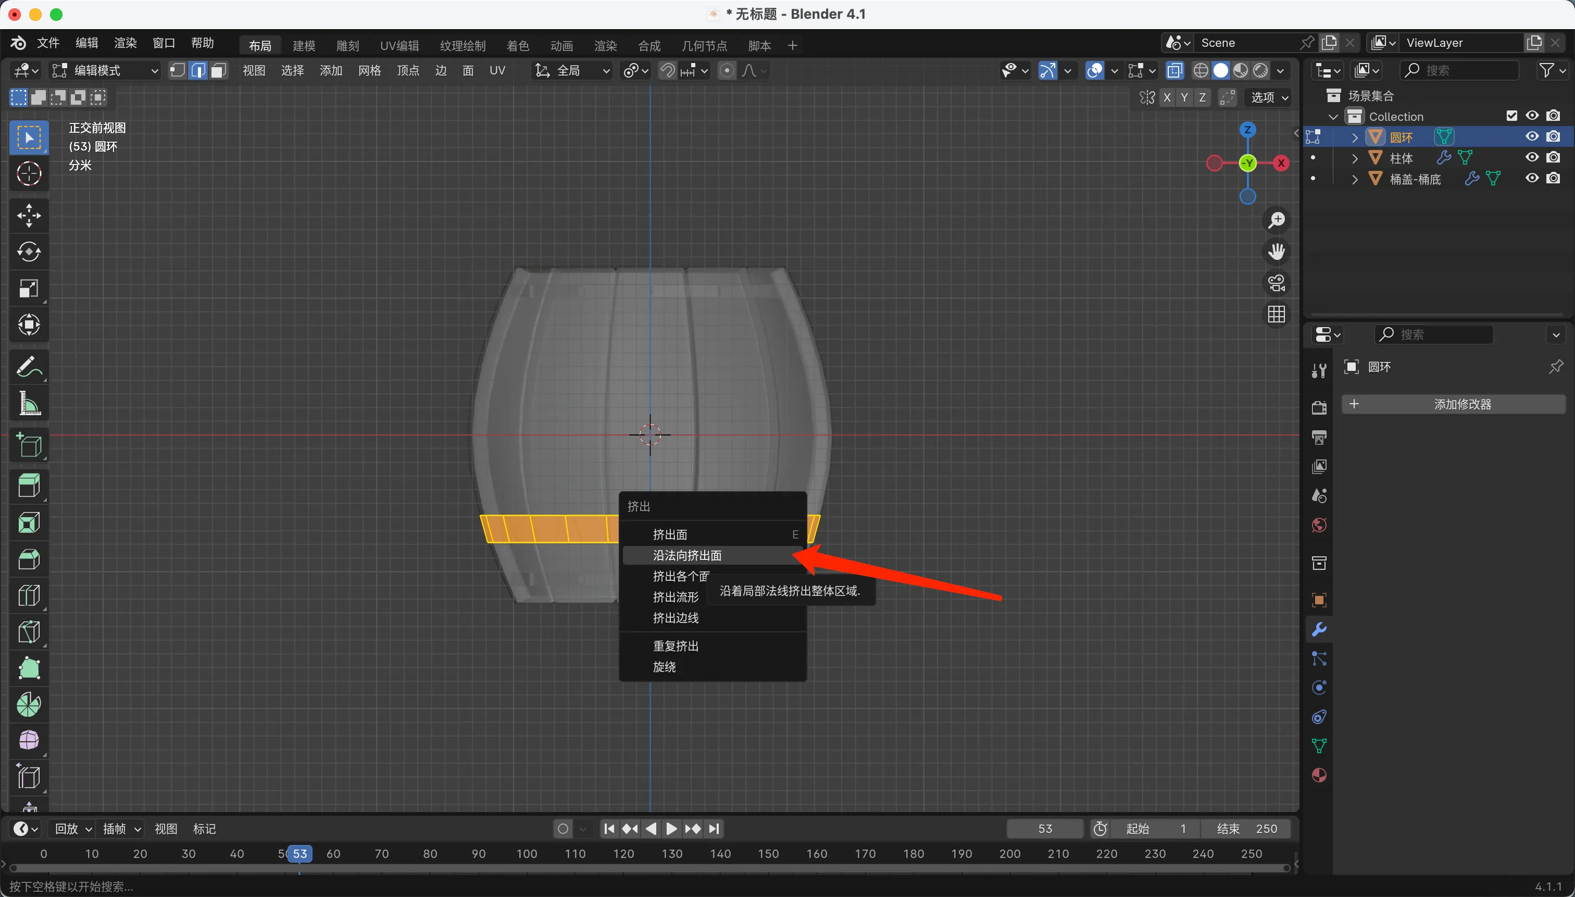Hide the 柱体 object in outliner

(x=1532, y=158)
